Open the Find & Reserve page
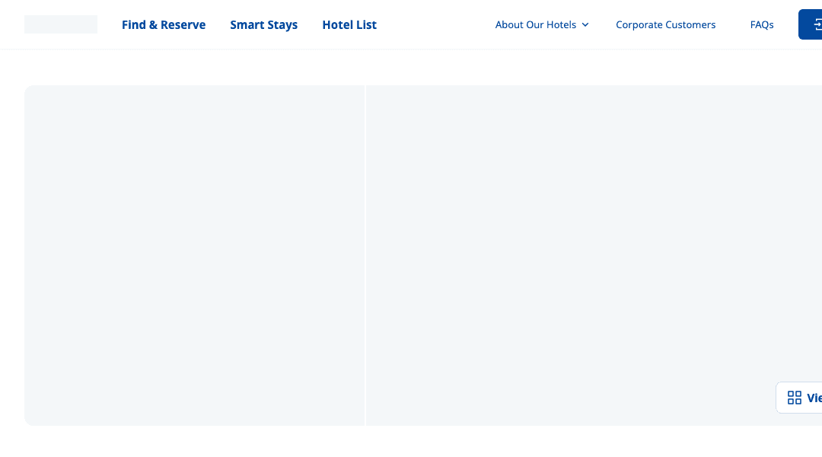 point(164,24)
